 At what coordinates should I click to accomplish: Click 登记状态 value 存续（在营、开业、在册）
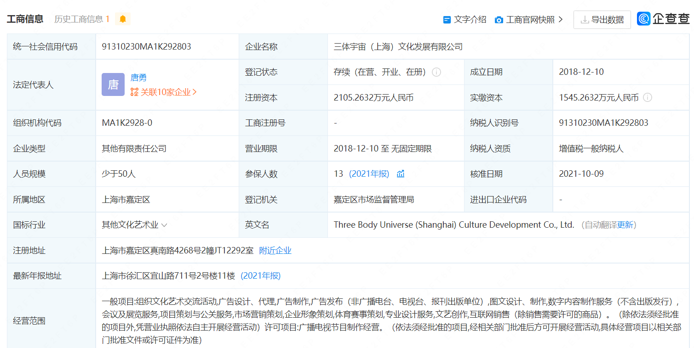point(380,72)
